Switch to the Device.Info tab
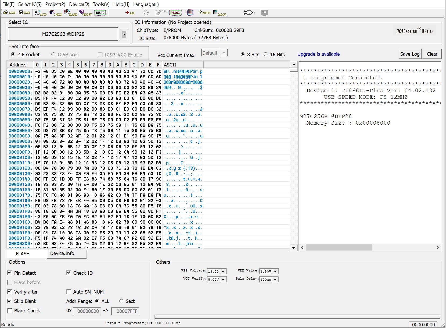This screenshot has height=328, width=446. click(62, 253)
